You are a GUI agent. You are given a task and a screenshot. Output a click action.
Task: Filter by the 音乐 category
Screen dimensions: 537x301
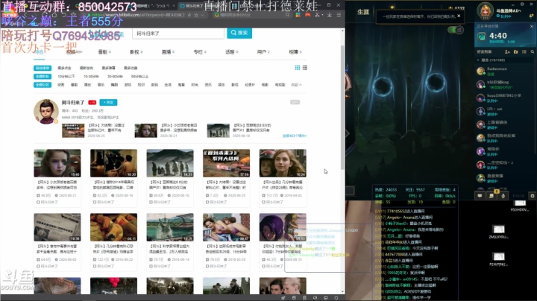tap(101, 85)
